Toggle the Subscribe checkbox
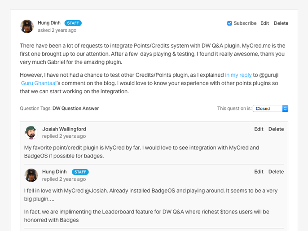 229,23
